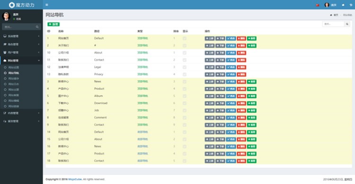Toggle display checkbox for Download row
355x184 pixels.
[185, 103]
